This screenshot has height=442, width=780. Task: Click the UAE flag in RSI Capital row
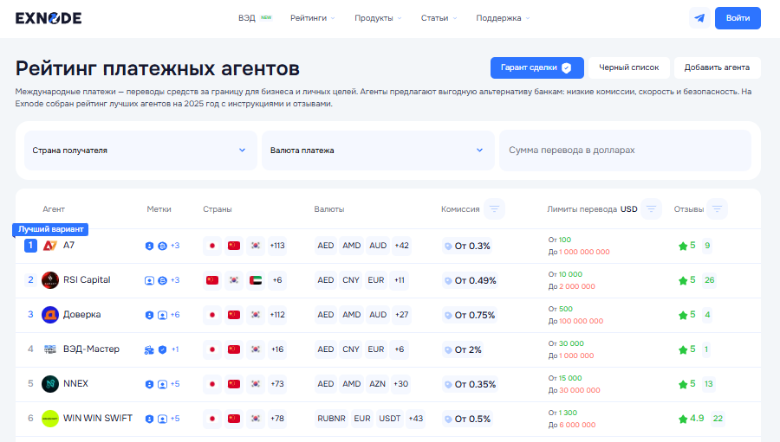point(256,280)
